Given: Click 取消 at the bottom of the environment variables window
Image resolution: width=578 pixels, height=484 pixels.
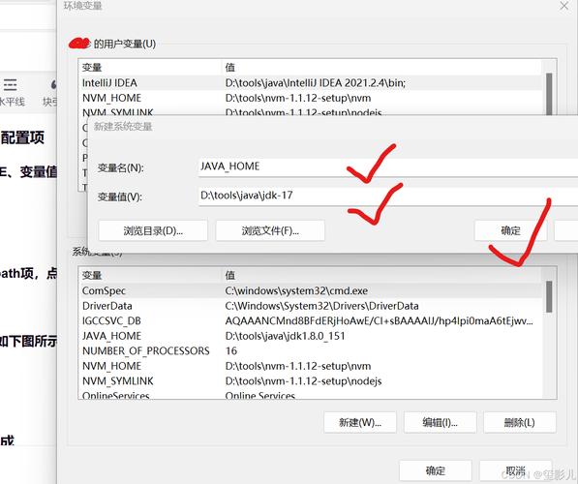Looking at the screenshot, I should [515, 470].
